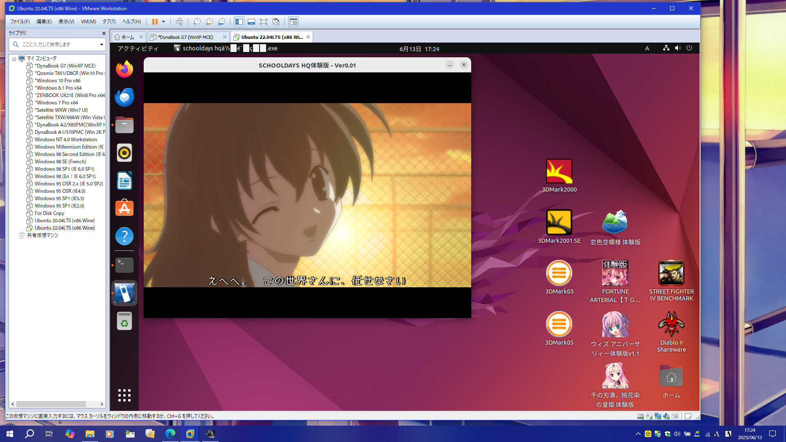The height and width of the screenshot is (442, 786).
Task: Click the VMware hard disk status icon
Action: tap(641, 416)
